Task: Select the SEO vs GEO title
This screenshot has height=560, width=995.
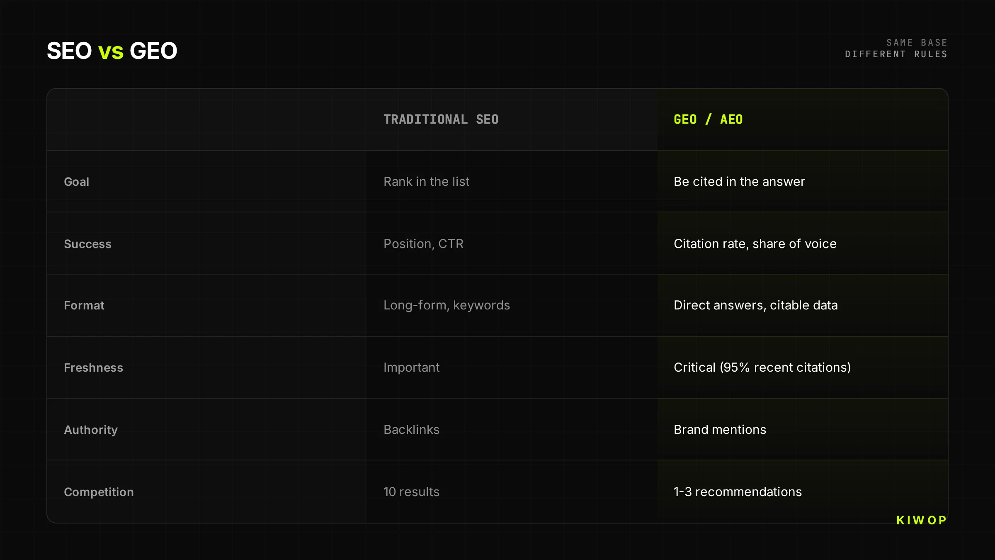Action: (112, 51)
